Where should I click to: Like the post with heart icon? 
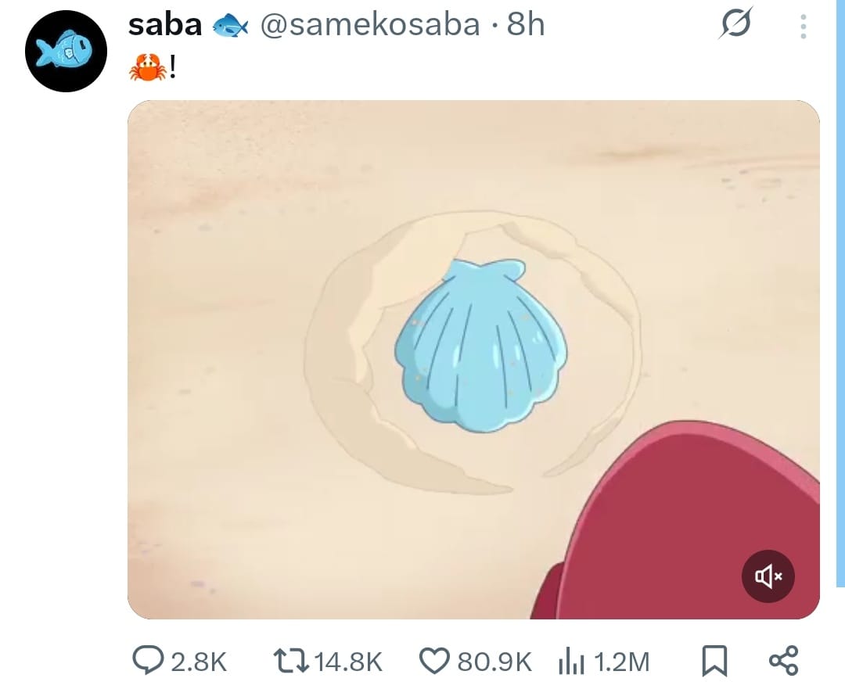(x=434, y=661)
